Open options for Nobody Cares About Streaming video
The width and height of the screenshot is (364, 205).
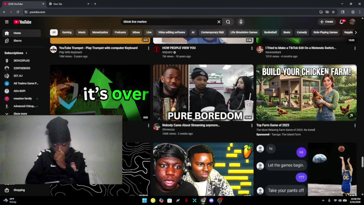(252, 126)
